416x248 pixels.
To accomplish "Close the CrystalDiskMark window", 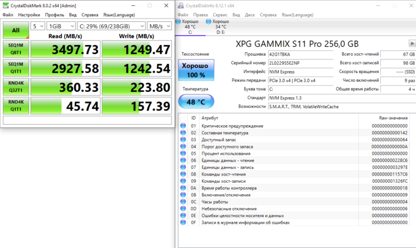I will [x=166, y=5].
